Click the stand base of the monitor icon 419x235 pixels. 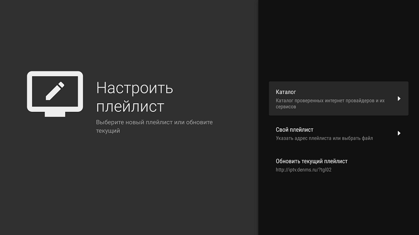tap(55, 114)
